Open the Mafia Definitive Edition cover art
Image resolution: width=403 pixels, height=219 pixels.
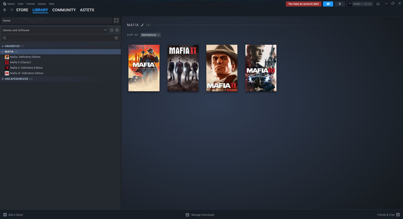(x=144, y=68)
